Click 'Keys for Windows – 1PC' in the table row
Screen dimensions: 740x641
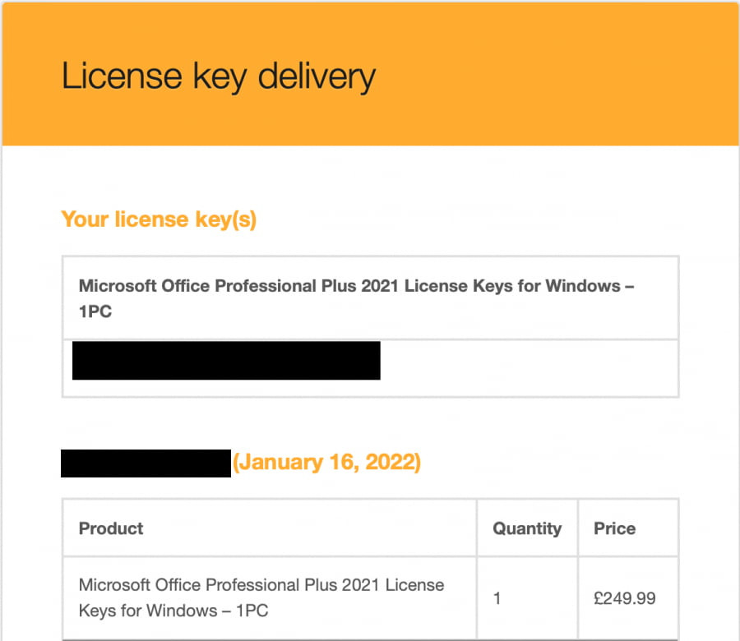point(173,611)
